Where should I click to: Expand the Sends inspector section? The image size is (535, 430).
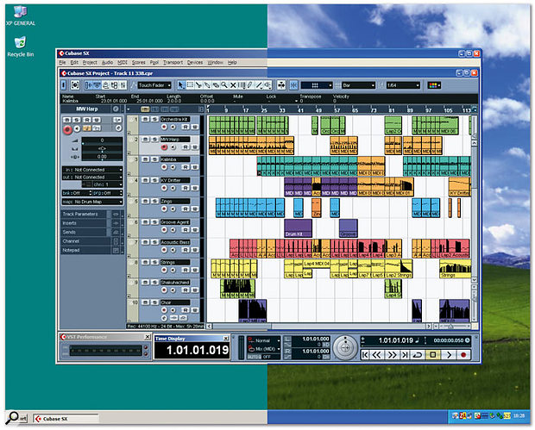92,232
